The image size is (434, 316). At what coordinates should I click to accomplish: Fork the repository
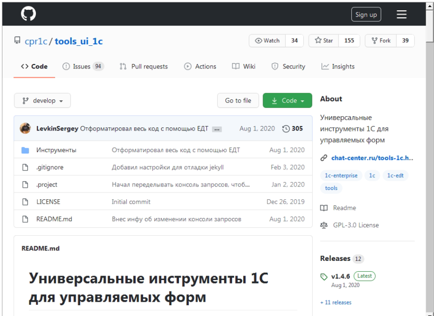(x=381, y=41)
